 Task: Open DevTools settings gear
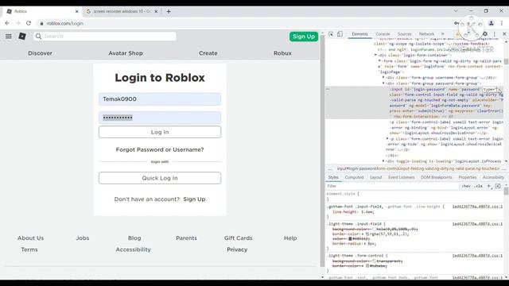pos(485,34)
